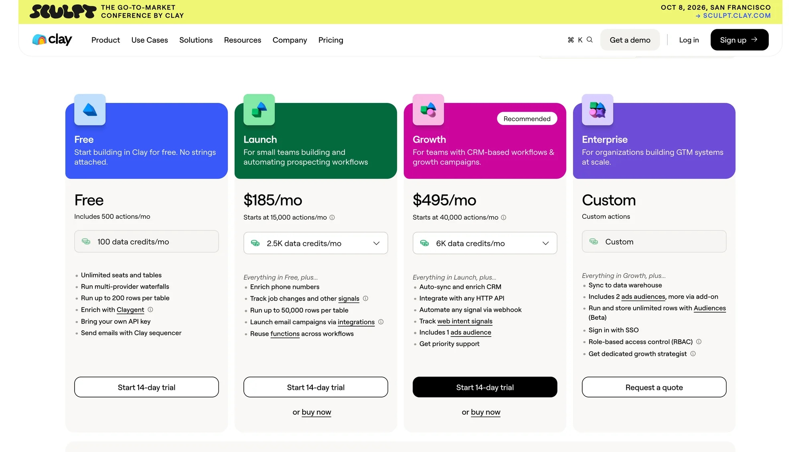
Task: Expand the 2.5K data credits/mo dropdown
Action: tap(316, 243)
